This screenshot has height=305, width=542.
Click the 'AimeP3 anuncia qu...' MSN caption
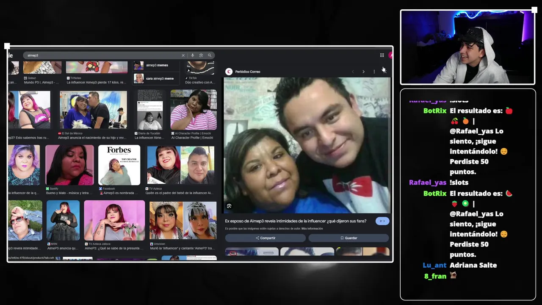(62, 248)
